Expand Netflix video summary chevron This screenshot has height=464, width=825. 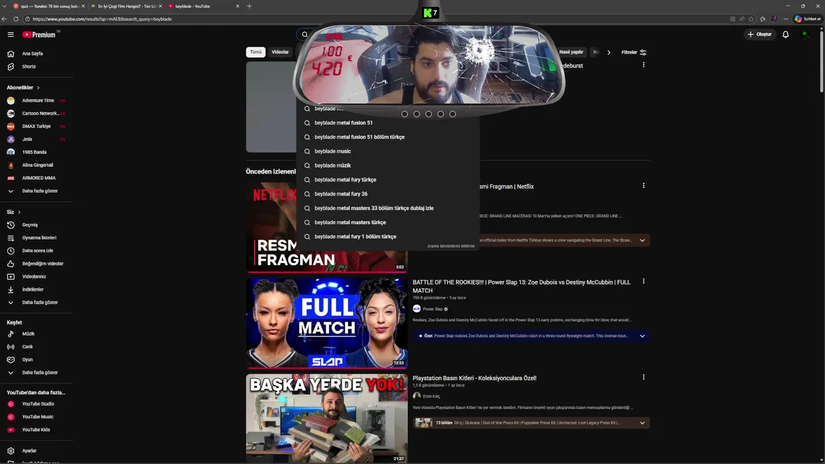coord(642,240)
